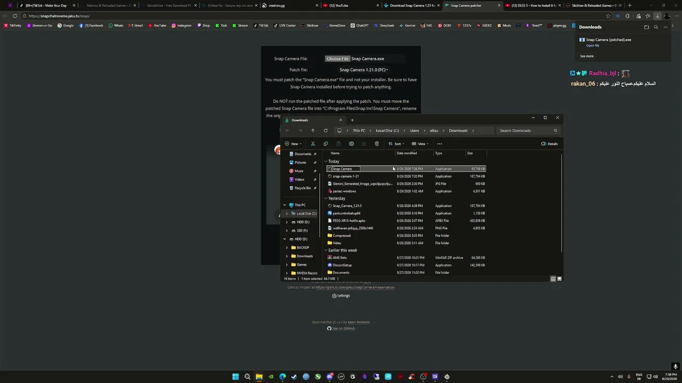The width and height of the screenshot is (682, 383).
Task: Click See more in browser Downloads panel
Action: (x=587, y=56)
